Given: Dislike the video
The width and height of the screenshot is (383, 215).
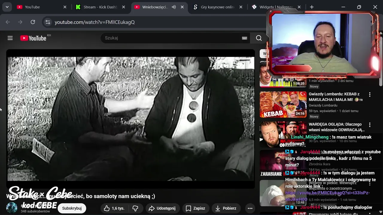Looking at the screenshot, I should (x=135, y=208).
